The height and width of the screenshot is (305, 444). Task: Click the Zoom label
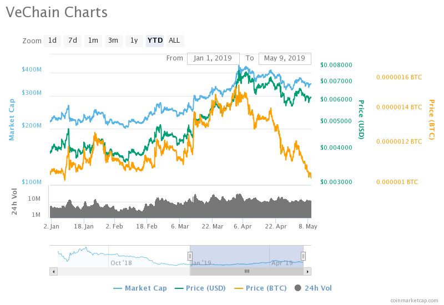click(32, 41)
